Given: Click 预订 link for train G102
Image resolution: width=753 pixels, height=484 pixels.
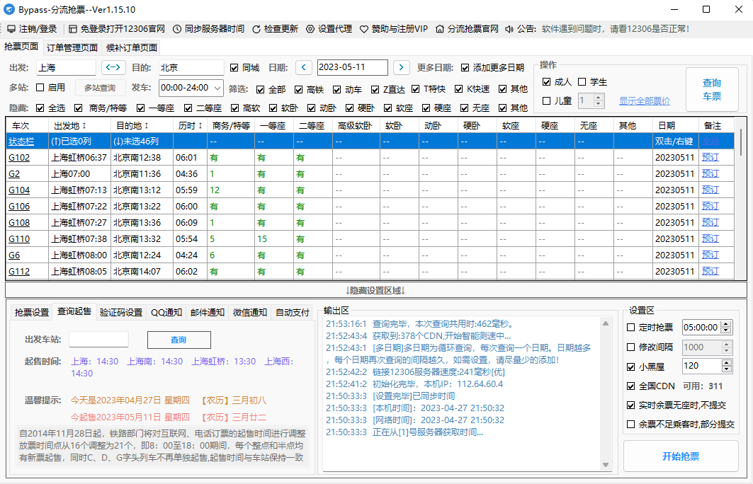Looking at the screenshot, I should click(710, 157).
